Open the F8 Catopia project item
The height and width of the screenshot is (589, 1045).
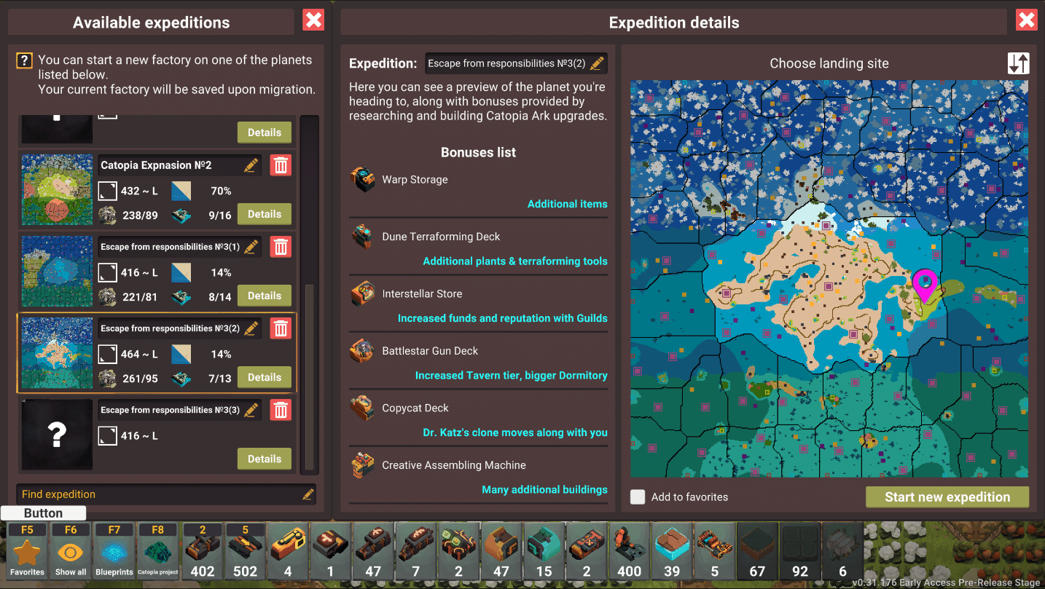(158, 551)
